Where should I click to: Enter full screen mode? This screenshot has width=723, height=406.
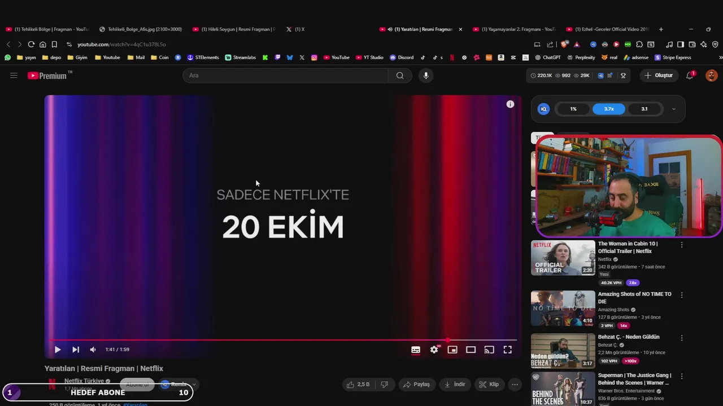click(508, 350)
